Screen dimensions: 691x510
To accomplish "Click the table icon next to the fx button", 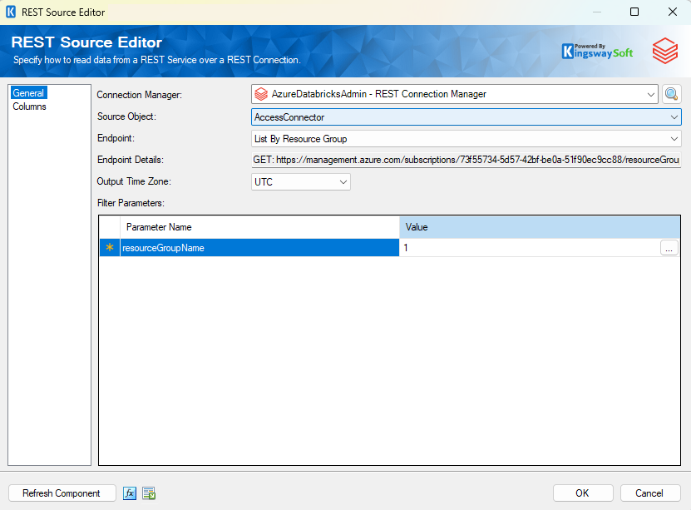I will [x=149, y=493].
